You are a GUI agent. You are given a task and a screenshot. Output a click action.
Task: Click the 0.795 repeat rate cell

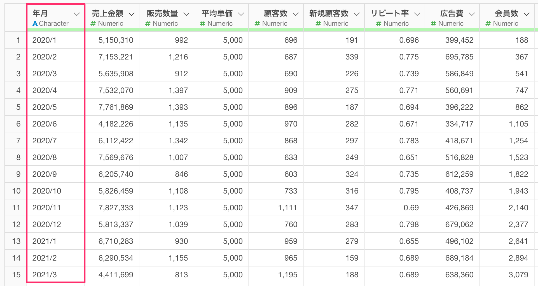409,191
